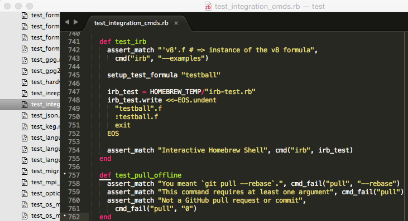Click 'exit' on line 751

coord(123,125)
